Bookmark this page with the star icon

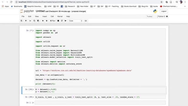(162, 2)
